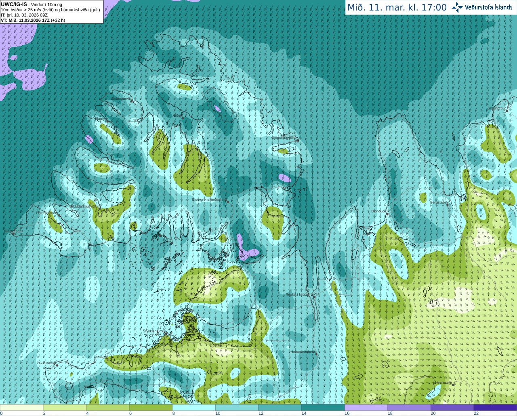Select the 6–8 m/s legend swatch
The height and width of the screenshot is (416, 517).
tap(151, 408)
